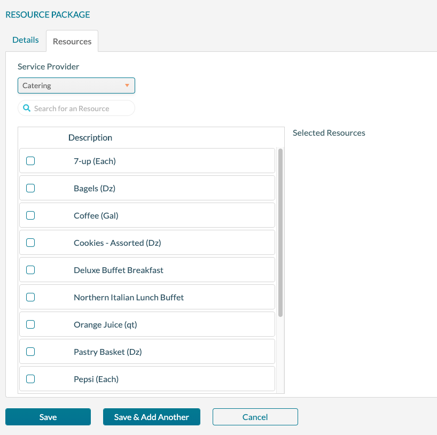Image resolution: width=437 pixels, height=435 pixels.
Task: Check the 7-up (Each) checkbox
Action: tap(30, 160)
